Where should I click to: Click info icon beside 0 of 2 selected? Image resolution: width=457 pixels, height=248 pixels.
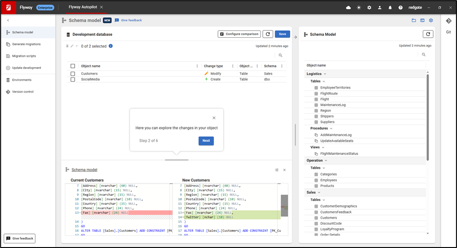pyautogui.click(x=111, y=46)
